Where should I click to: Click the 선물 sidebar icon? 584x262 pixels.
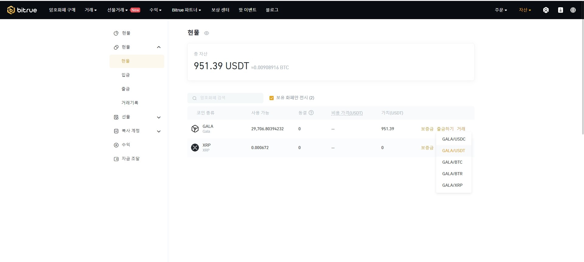click(x=116, y=117)
